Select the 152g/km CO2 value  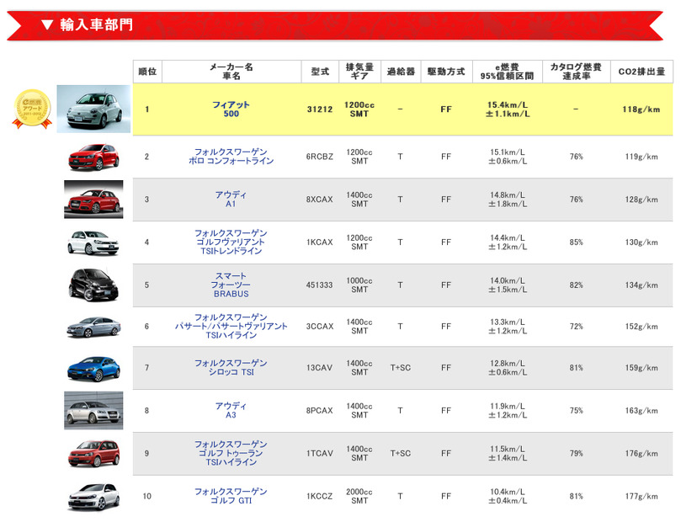click(641, 327)
